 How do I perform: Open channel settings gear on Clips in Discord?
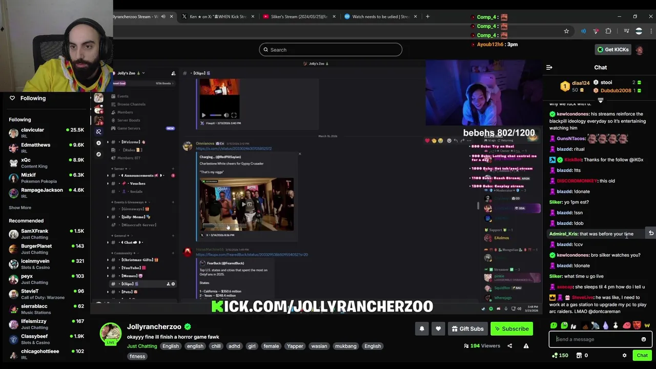(173, 284)
